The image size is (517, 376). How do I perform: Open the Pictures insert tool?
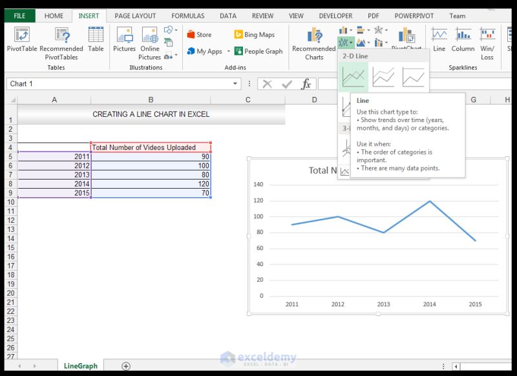click(x=124, y=39)
